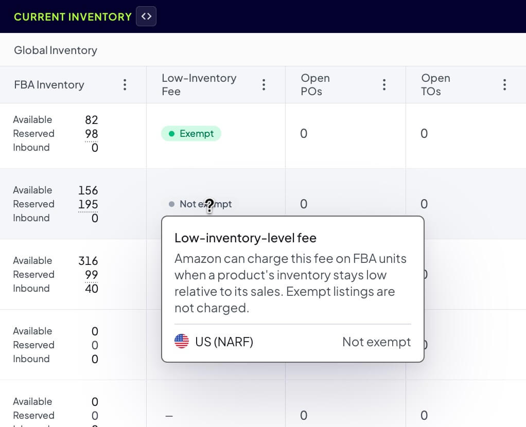
Task: Open the Low-Inventory Fee column options menu
Action: pos(264,84)
